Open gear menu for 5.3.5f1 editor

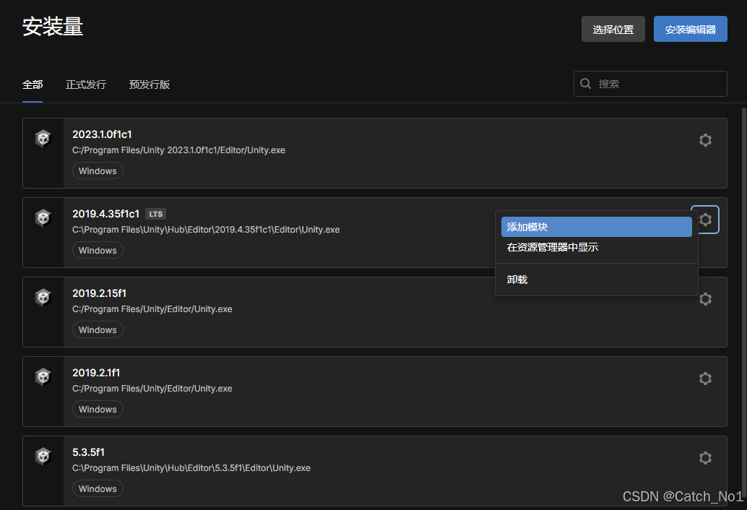click(x=705, y=458)
